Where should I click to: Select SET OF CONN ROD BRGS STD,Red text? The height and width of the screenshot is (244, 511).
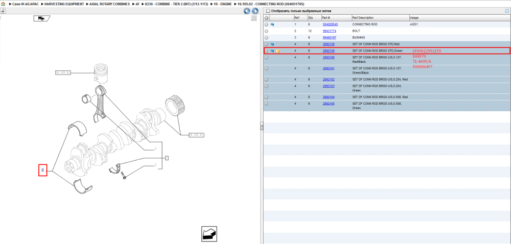[376, 44]
